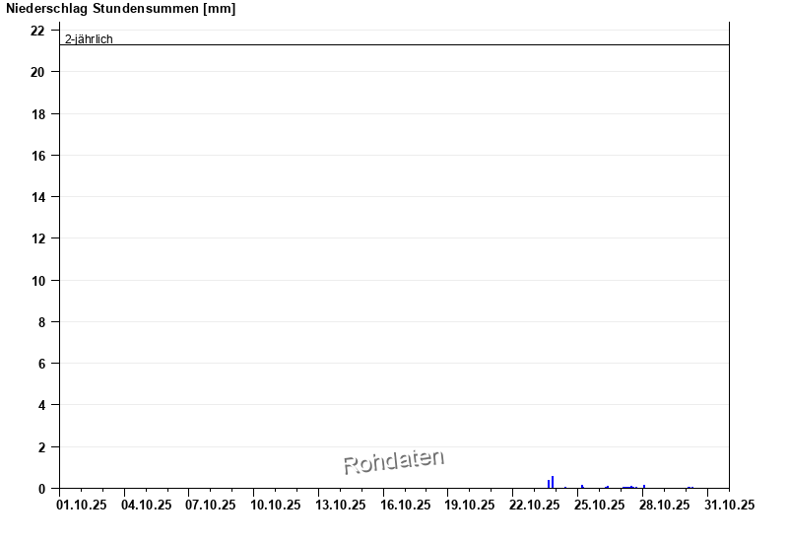
Task: Click the y-axis value 4
Action: pos(41,405)
